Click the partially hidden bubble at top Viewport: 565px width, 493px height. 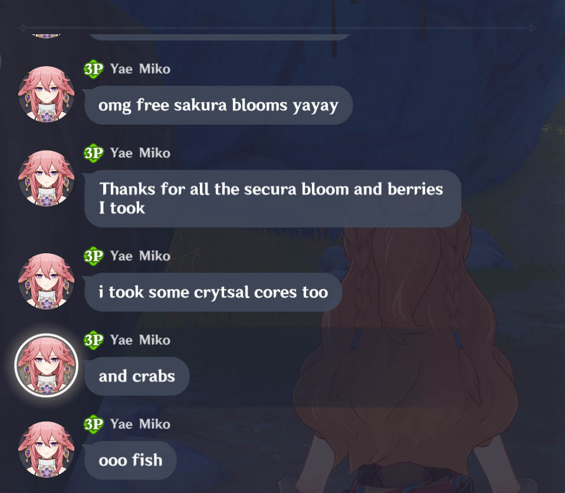[x=219, y=37]
